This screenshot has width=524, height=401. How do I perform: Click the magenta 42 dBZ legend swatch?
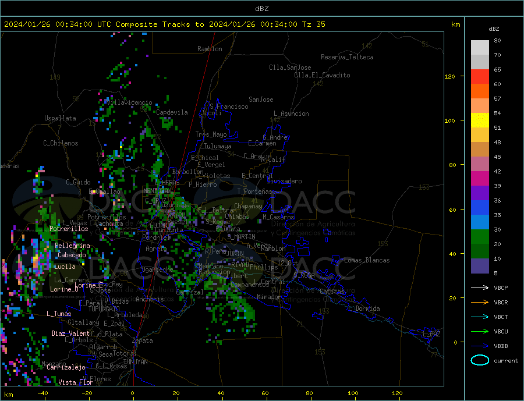pyautogui.click(x=480, y=179)
